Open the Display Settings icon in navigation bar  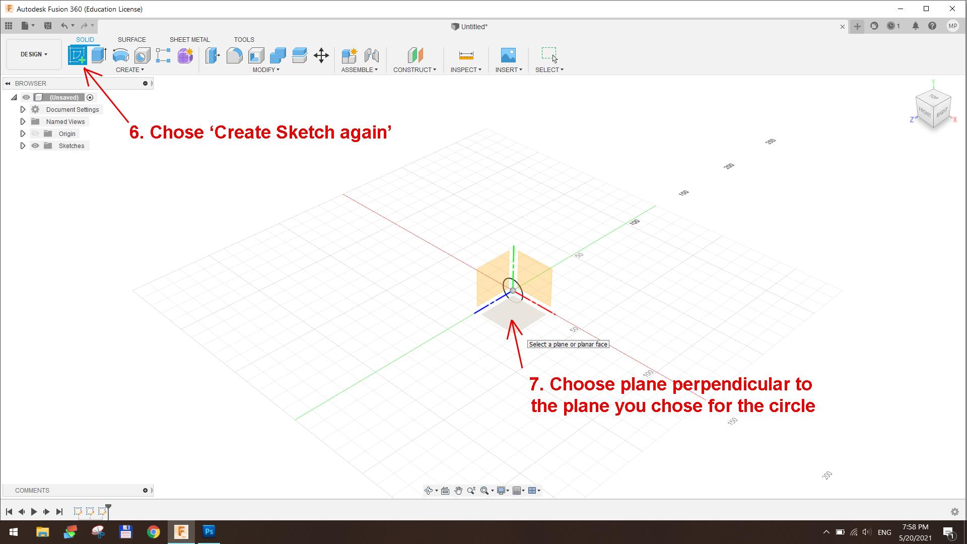(x=502, y=491)
